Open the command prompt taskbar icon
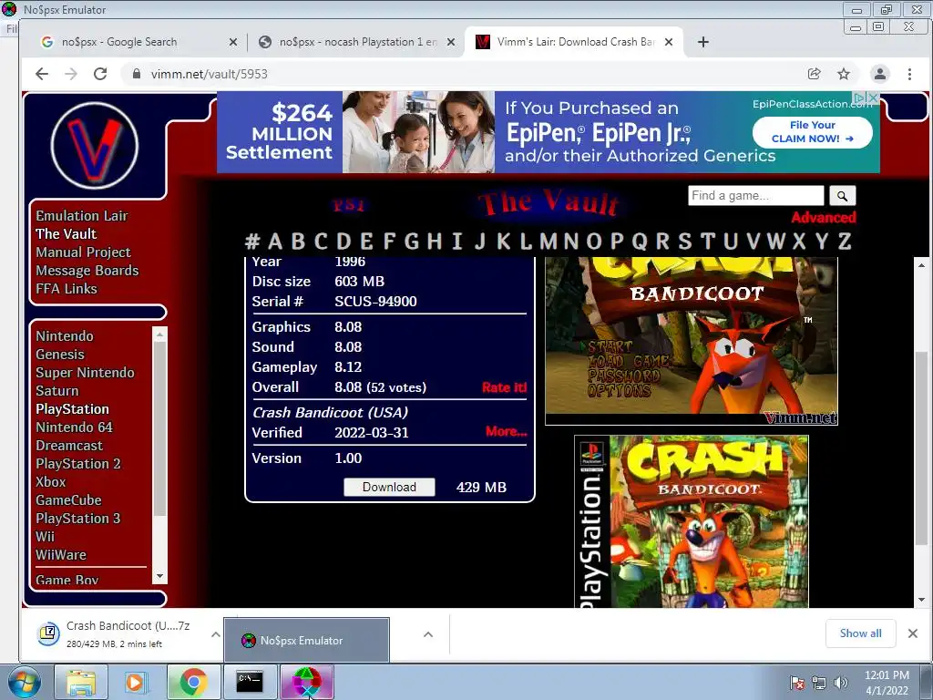Screen dimensions: 933x700 tap(249, 682)
